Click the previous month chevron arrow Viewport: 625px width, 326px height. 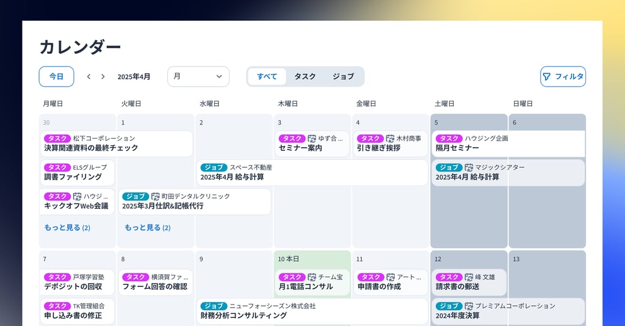click(x=89, y=77)
